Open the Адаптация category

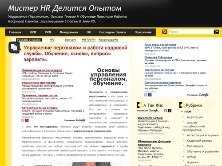coord(195,117)
